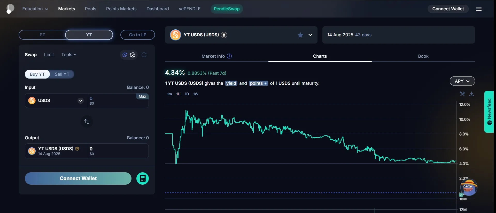Open the teal calculator icon
Image resolution: width=496 pixels, height=213 pixels.
143,178
